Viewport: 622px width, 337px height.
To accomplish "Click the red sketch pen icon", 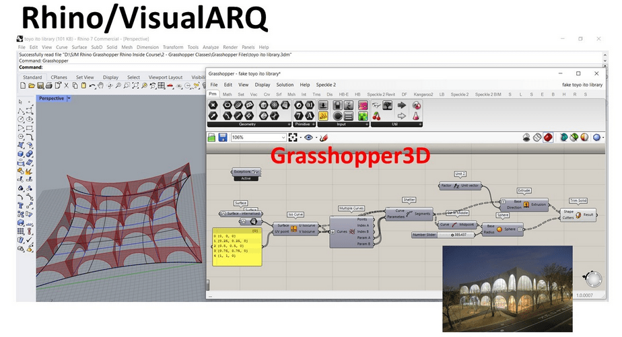I will pyautogui.click(x=324, y=137).
